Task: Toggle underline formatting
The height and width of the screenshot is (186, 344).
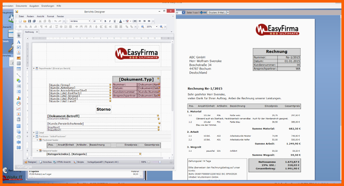Action: click(115, 21)
